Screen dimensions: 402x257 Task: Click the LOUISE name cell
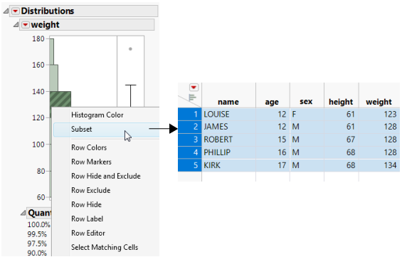228,114
